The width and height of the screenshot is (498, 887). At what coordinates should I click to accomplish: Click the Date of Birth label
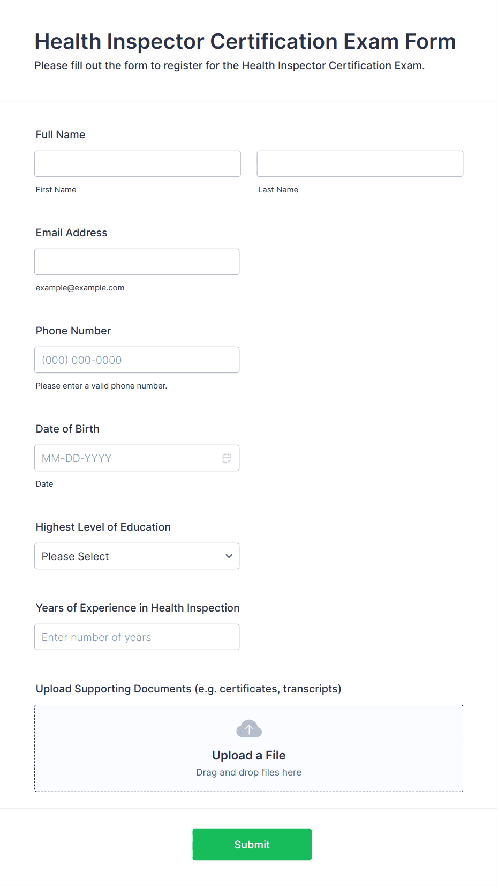pyautogui.click(x=67, y=429)
